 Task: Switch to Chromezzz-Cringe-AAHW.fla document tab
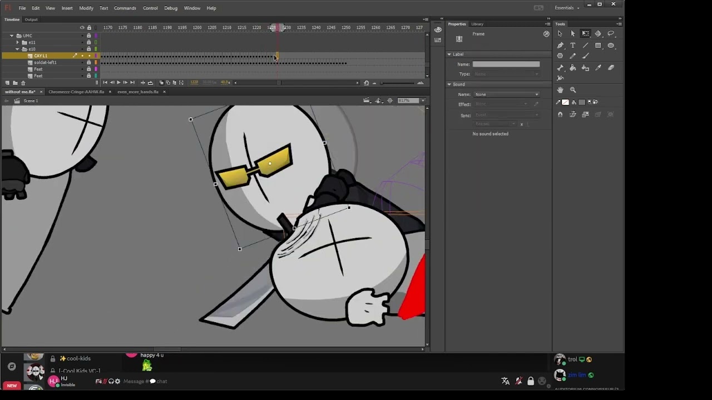point(76,92)
